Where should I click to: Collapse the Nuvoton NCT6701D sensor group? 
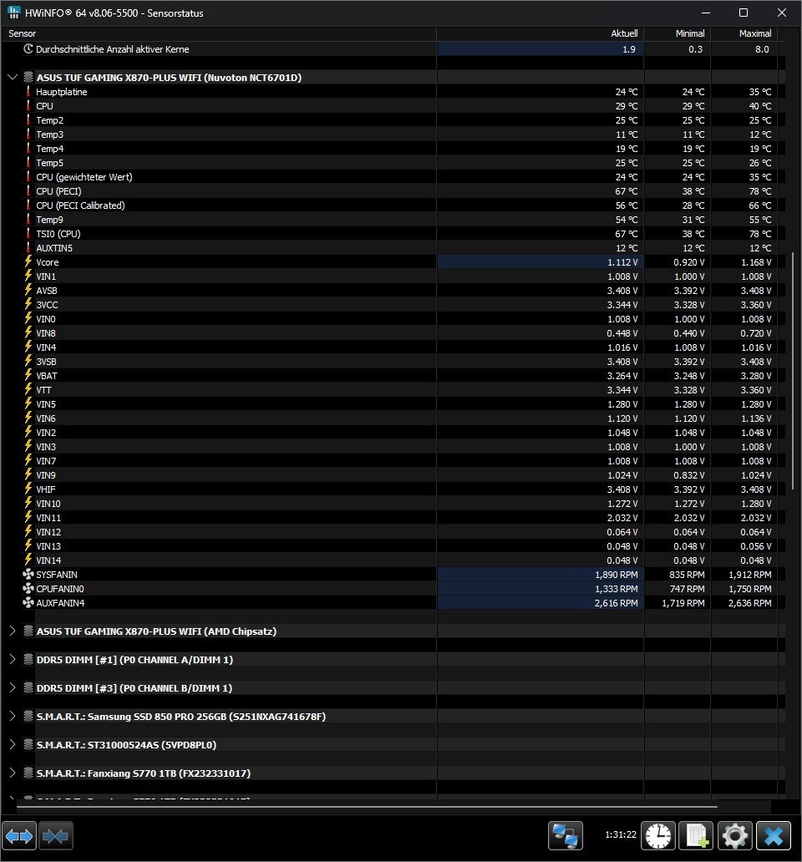pyautogui.click(x=12, y=77)
